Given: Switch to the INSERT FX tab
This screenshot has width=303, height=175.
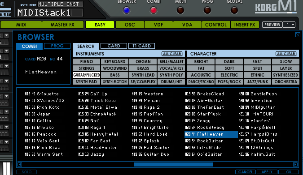Looking at the screenshot, I should tap(245, 25).
